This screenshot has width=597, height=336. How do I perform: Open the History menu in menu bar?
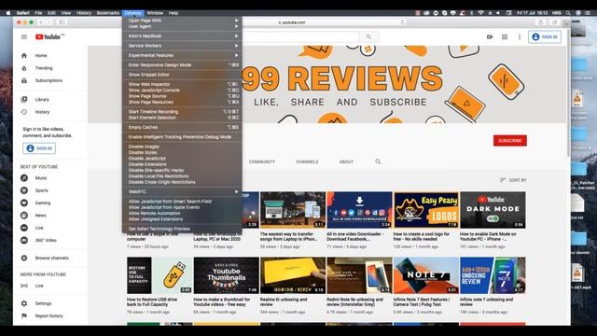click(x=84, y=12)
